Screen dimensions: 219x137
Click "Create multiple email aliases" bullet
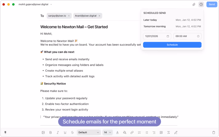click(64, 71)
